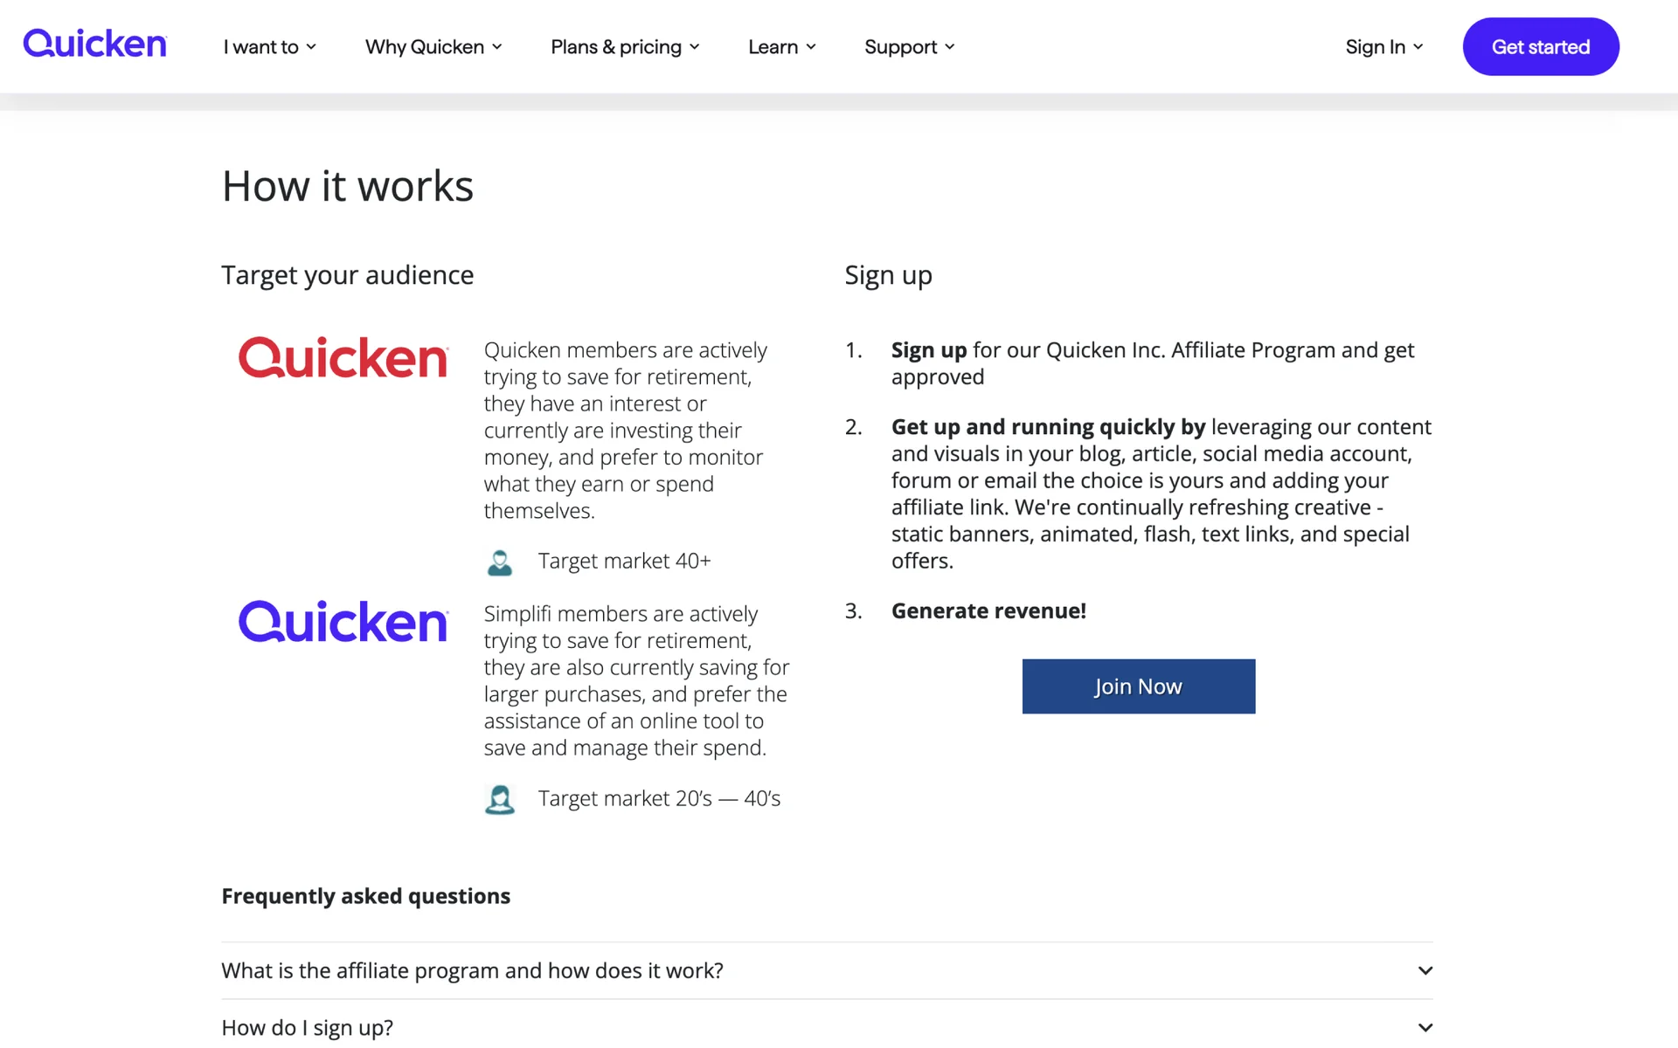Open the "I want to" dropdown menu
1678x1048 pixels.
(269, 47)
